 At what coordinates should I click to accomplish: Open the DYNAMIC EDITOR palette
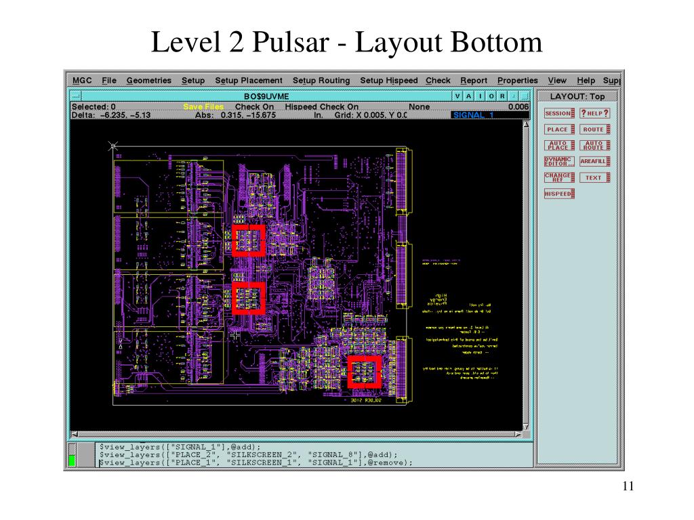tap(559, 161)
